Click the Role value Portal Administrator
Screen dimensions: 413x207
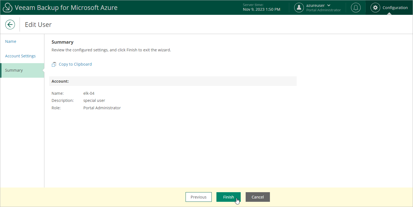click(102, 108)
